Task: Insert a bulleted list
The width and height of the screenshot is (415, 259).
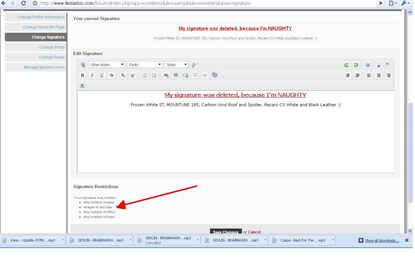Action: pos(144,75)
